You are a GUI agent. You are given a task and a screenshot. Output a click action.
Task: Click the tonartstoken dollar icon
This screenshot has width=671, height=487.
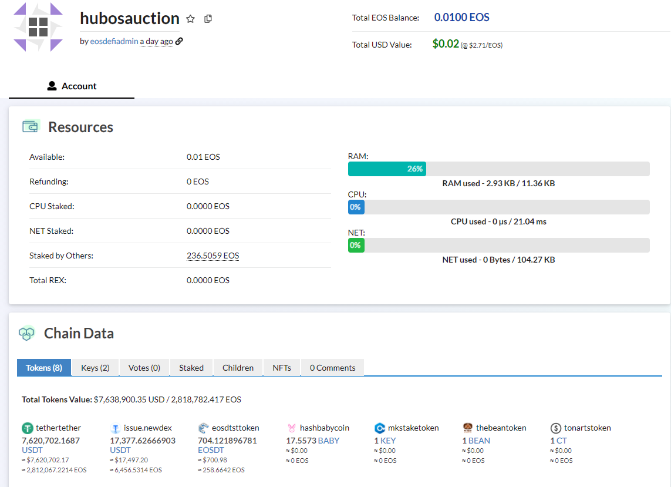point(555,428)
